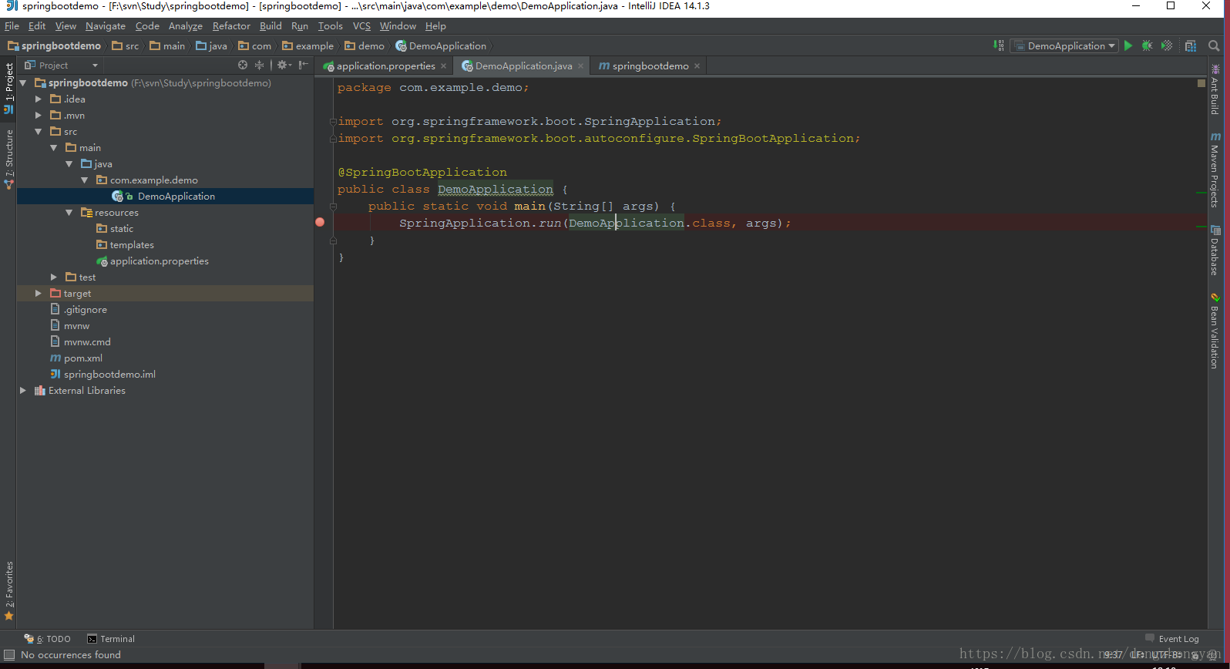Select pom.xml in project tree

[83, 358]
